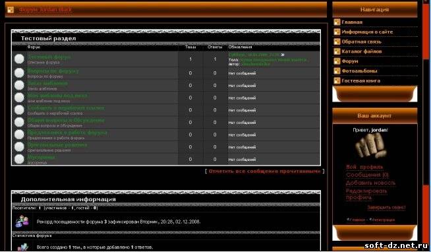Click the last post date link of Тестовый форум
This screenshot has width=431, height=252.
[x=254, y=55]
